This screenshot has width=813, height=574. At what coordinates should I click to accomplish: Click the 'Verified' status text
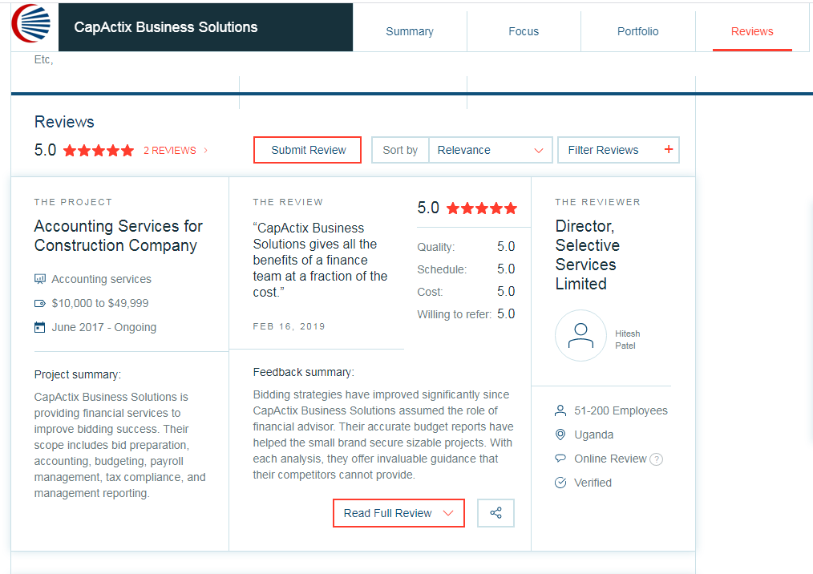pos(593,483)
